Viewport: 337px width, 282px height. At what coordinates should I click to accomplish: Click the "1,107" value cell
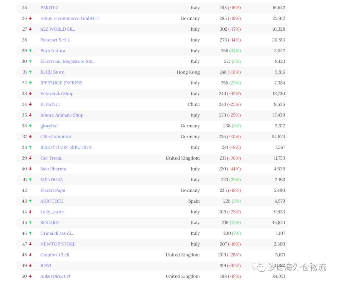click(281, 234)
